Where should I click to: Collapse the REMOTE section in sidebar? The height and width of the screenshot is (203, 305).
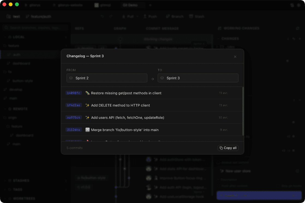(x=5, y=109)
